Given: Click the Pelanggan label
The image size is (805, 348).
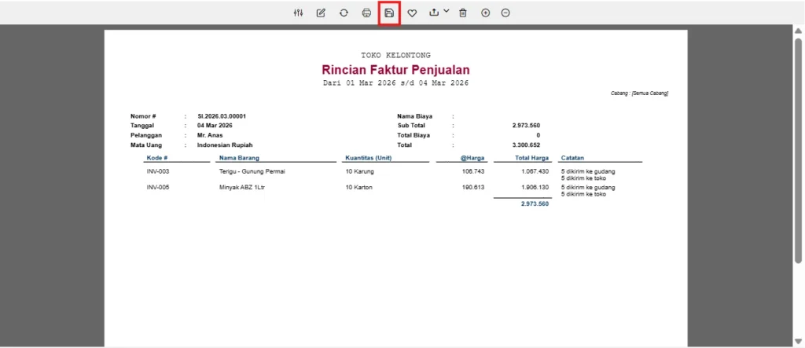Looking at the screenshot, I should coord(146,135).
